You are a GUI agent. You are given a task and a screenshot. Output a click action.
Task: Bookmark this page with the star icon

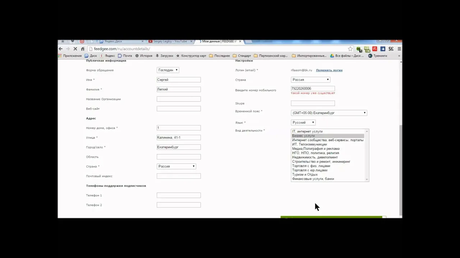click(350, 49)
